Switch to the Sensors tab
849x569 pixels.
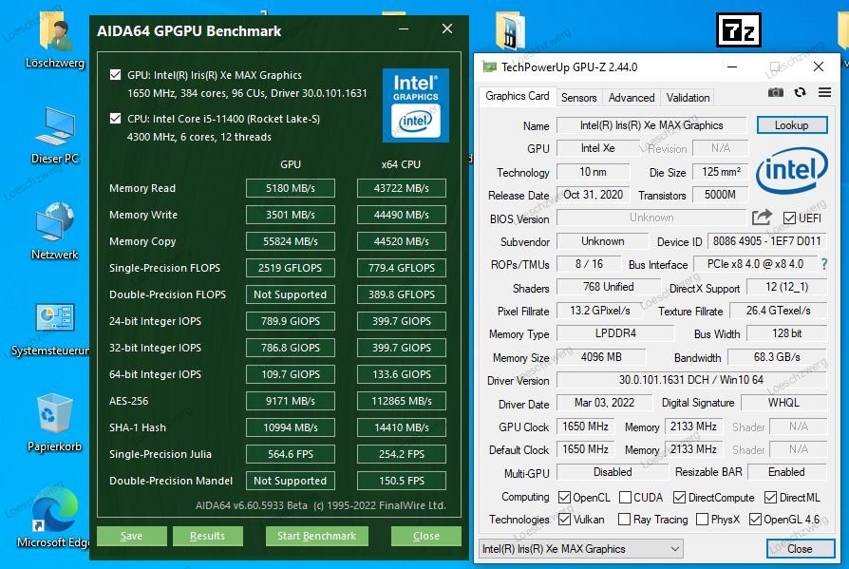click(578, 98)
